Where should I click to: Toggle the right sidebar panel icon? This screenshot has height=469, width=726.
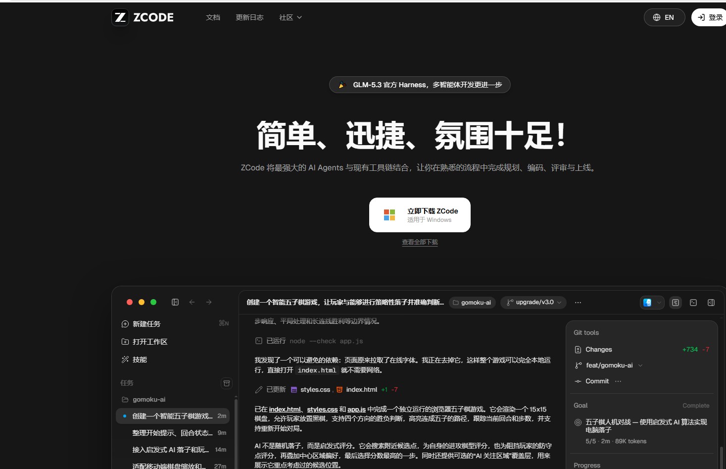[711, 303]
